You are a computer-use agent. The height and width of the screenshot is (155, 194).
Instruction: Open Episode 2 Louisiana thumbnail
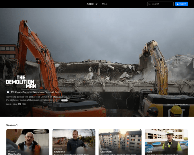[74, 142]
